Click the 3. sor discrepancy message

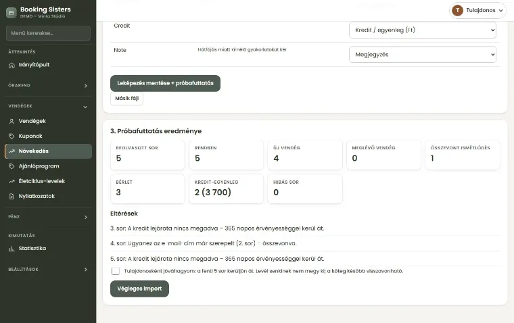[x=217, y=228]
